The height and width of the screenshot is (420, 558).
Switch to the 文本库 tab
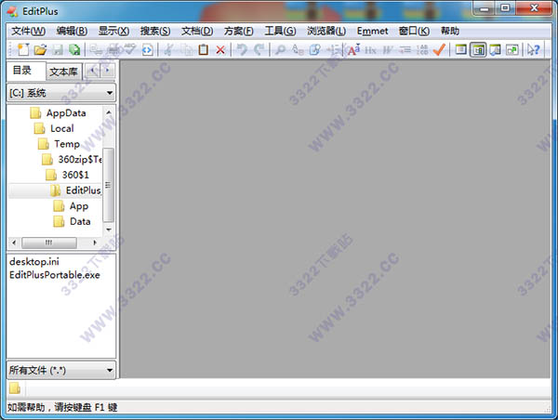pos(64,72)
